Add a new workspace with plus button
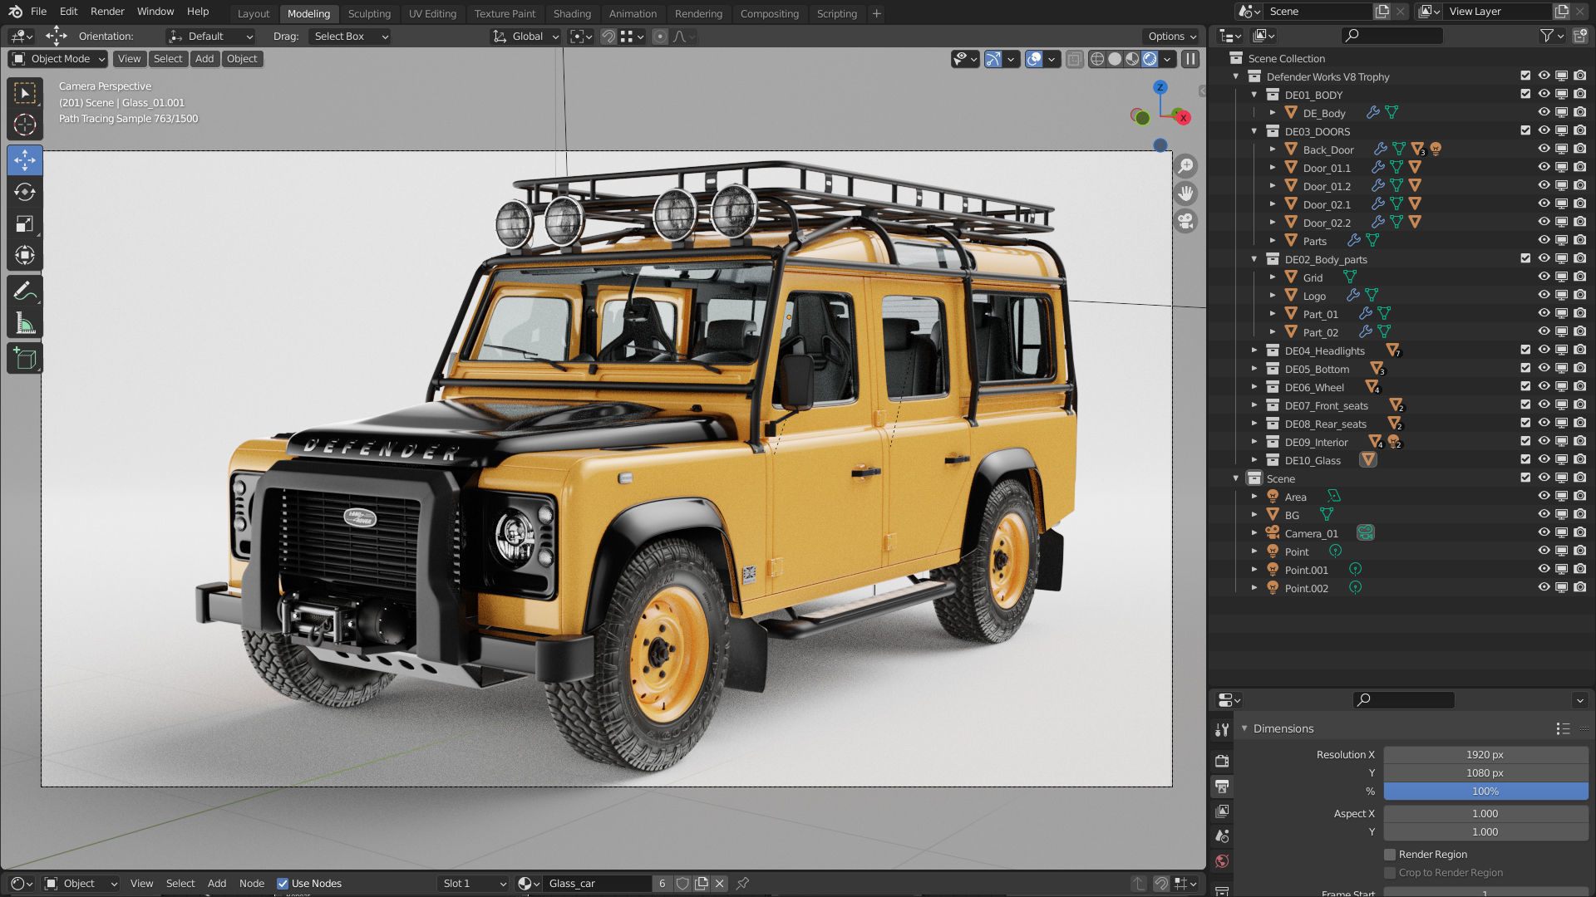 click(876, 14)
